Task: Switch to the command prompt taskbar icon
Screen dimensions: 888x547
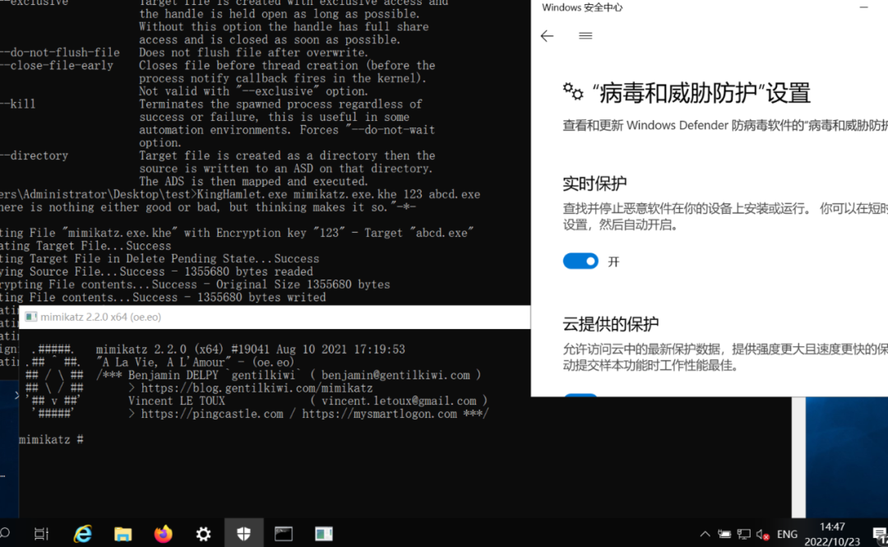Action: pyautogui.click(x=284, y=533)
